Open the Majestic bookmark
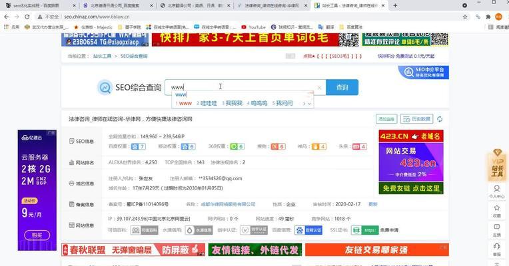 point(93,27)
